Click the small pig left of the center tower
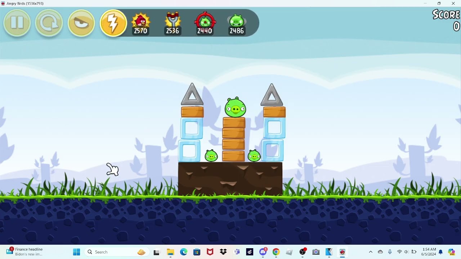The height and width of the screenshot is (259, 461). pyautogui.click(x=211, y=156)
